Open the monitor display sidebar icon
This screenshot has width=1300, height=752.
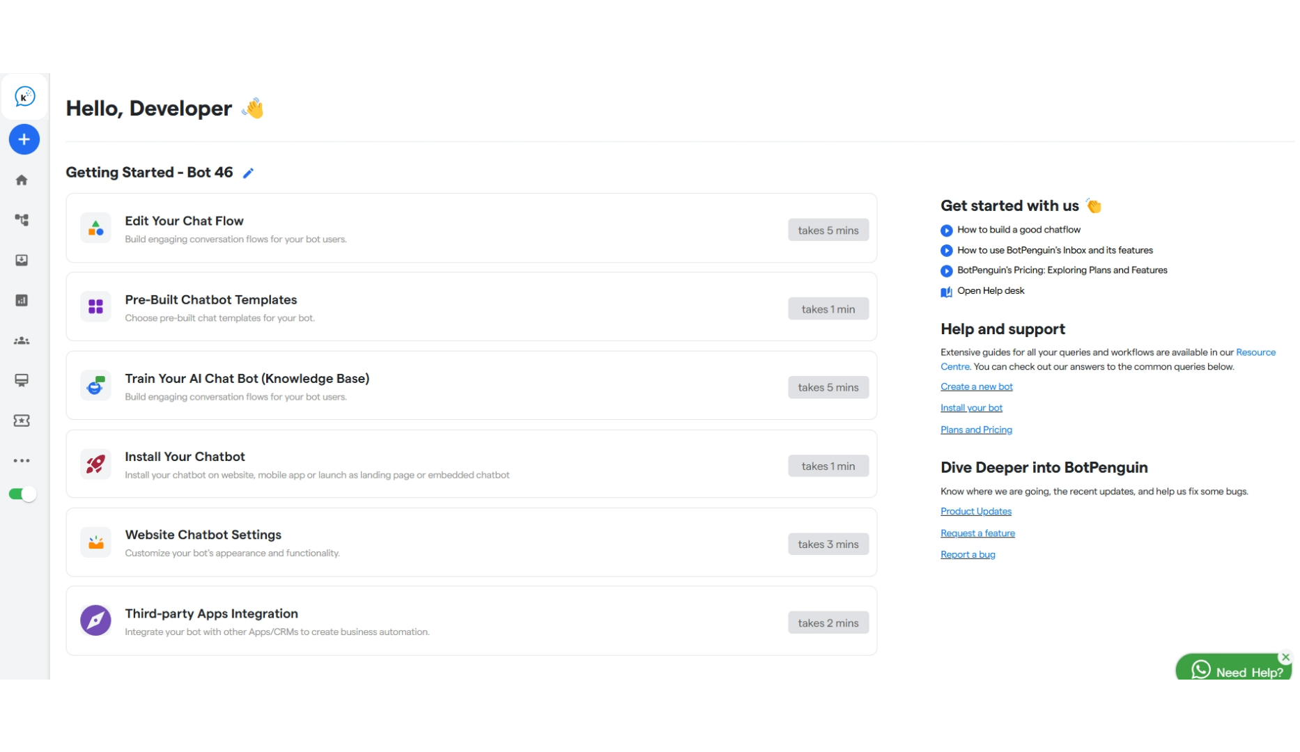(x=22, y=381)
